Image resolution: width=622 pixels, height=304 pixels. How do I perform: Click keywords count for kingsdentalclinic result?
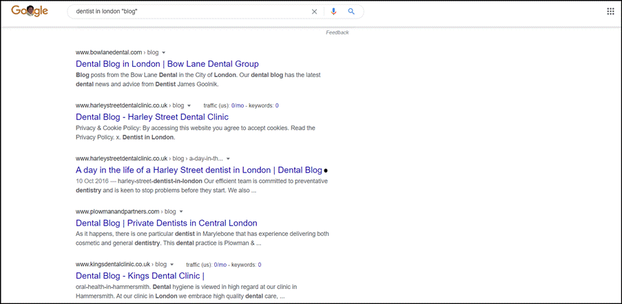pyautogui.click(x=259, y=265)
